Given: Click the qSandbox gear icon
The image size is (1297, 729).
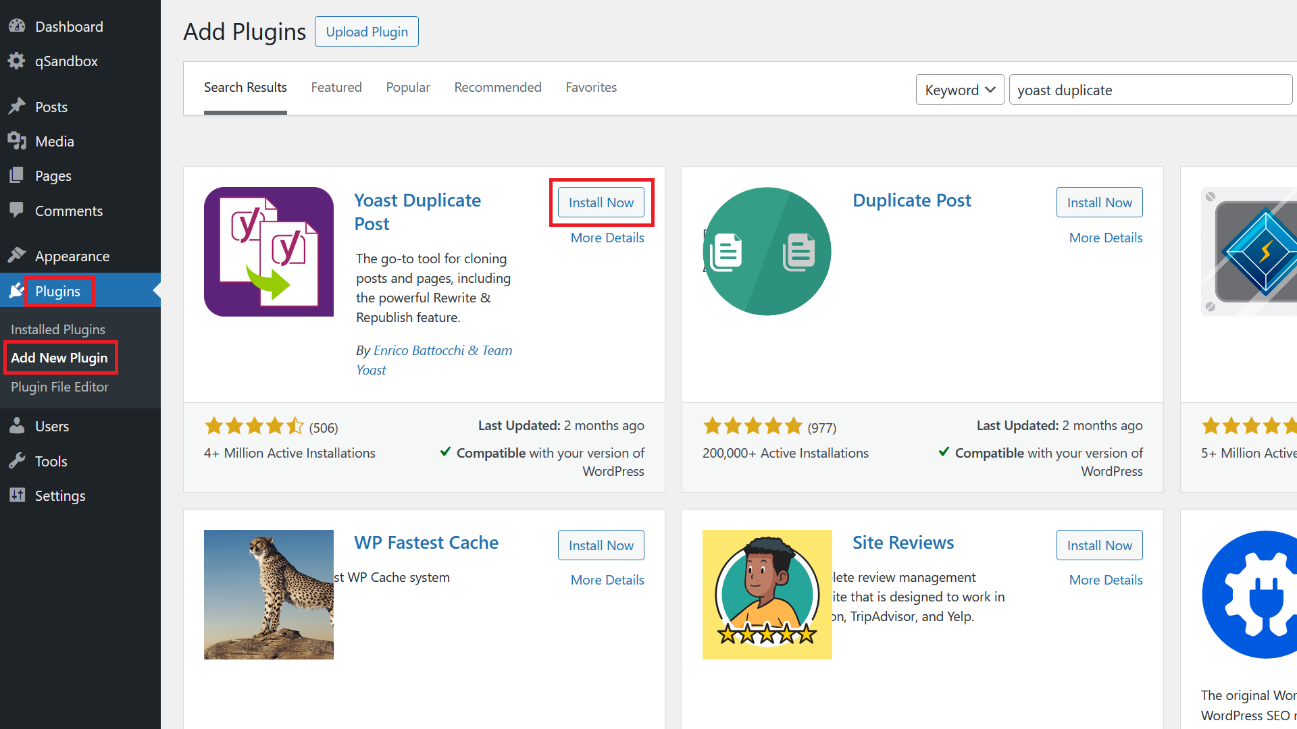Looking at the screenshot, I should (x=17, y=61).
